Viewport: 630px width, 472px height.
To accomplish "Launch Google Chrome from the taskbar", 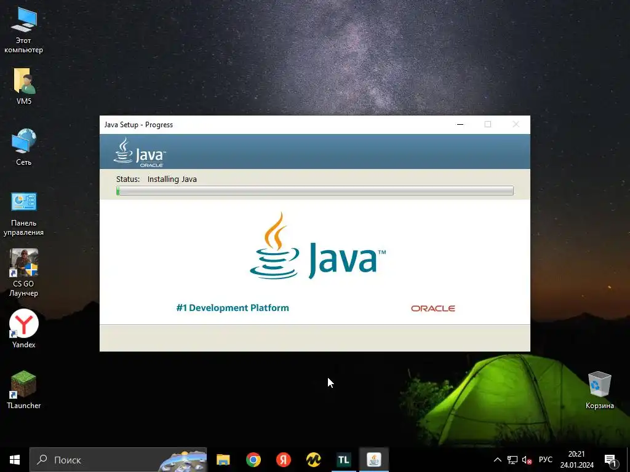I will (253, 460).
